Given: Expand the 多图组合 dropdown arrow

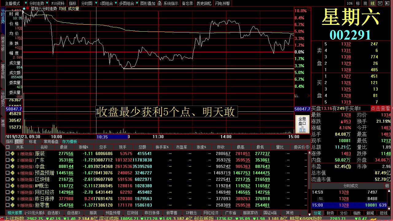Looking at the screenshot, I should tap(137, 3).
